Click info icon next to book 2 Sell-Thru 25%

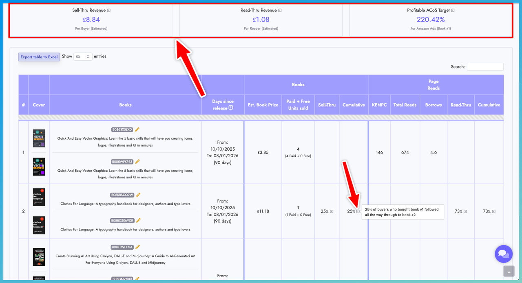tap(332, 211)
